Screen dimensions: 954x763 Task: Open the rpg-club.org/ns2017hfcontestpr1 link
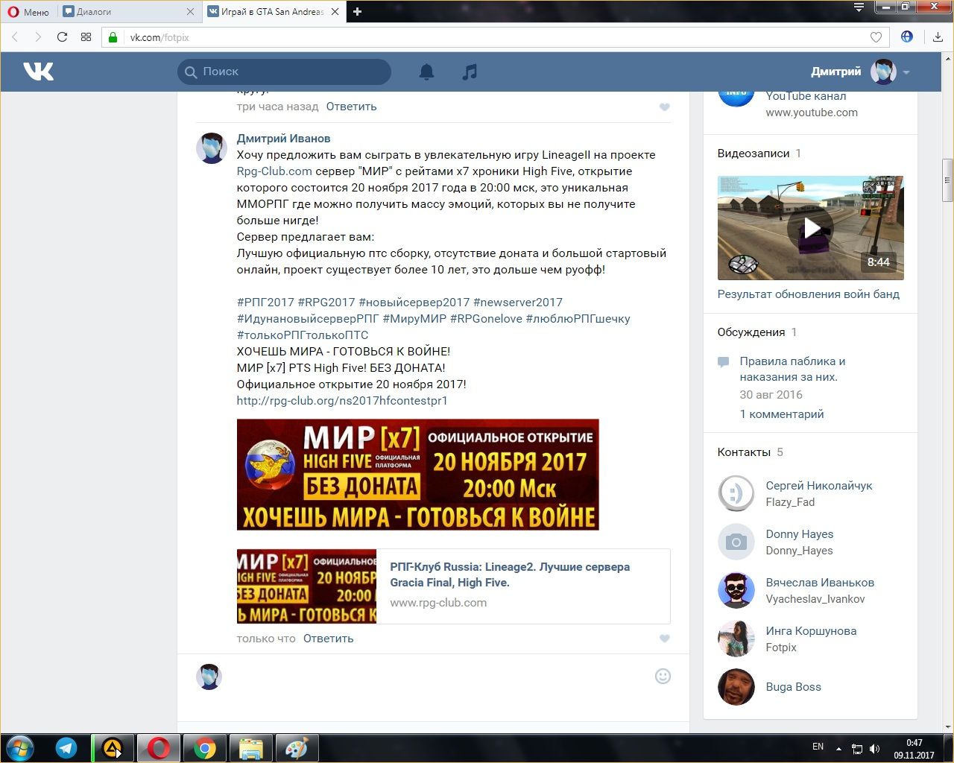(342, 401)
